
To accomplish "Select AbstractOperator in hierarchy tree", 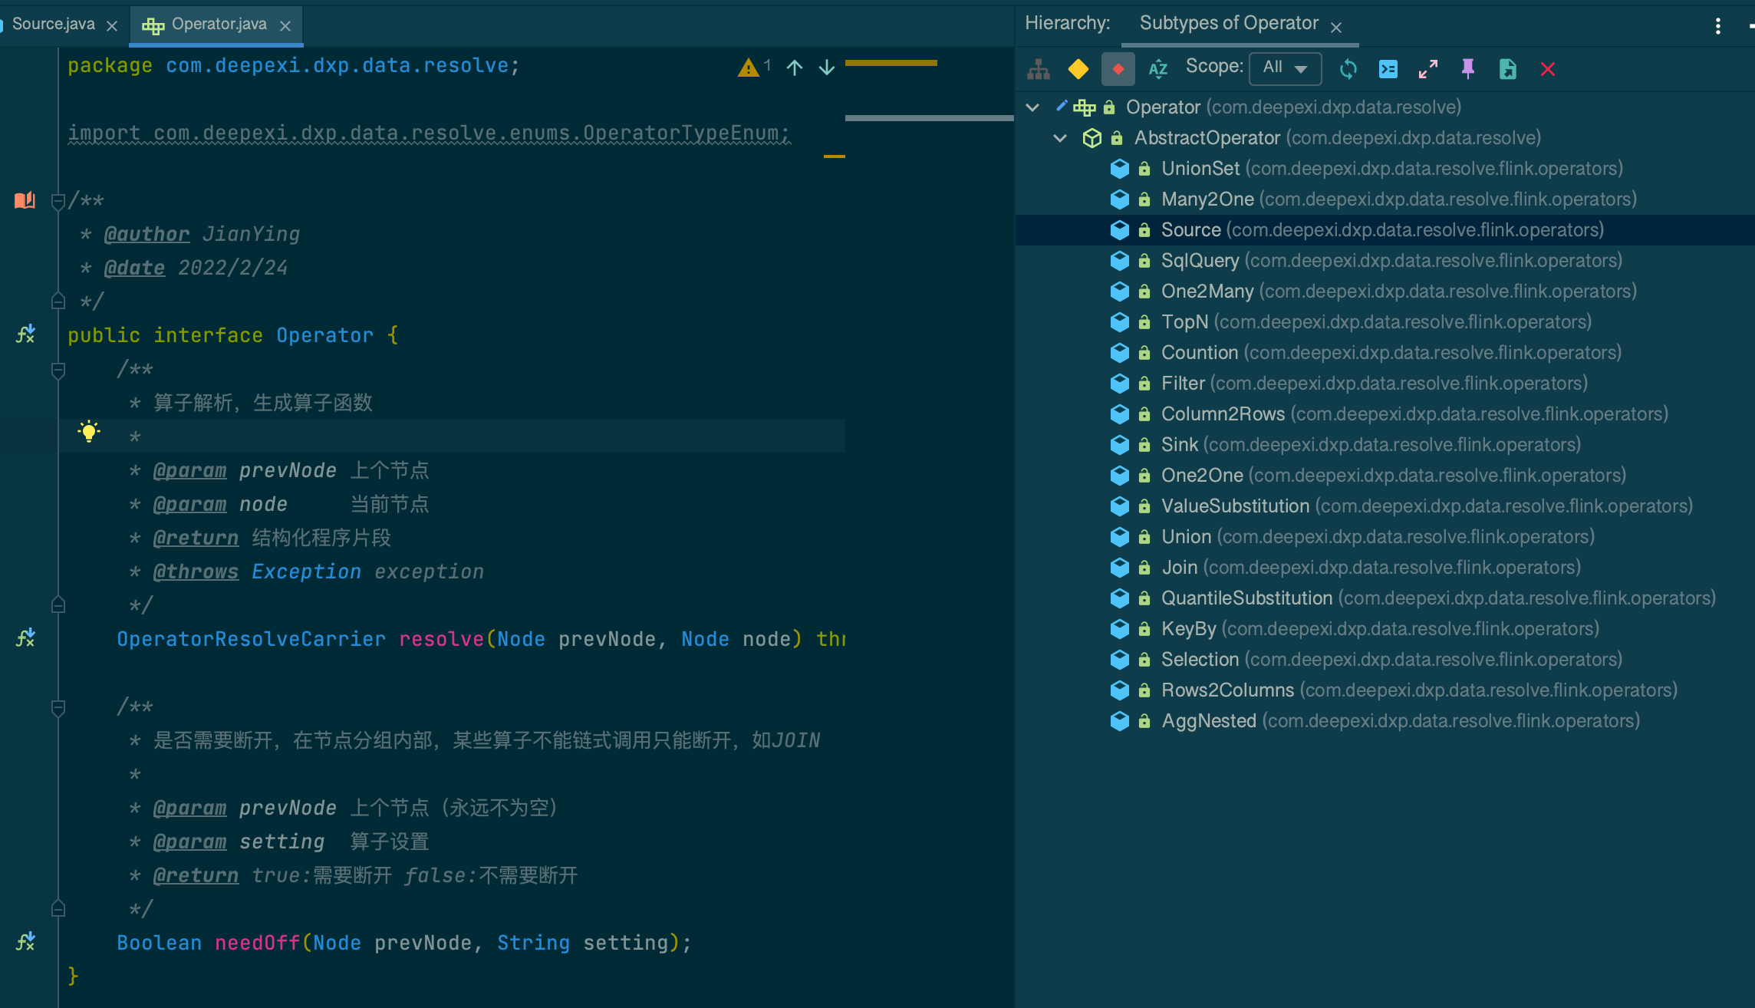I will click(x=1337, y=137).
